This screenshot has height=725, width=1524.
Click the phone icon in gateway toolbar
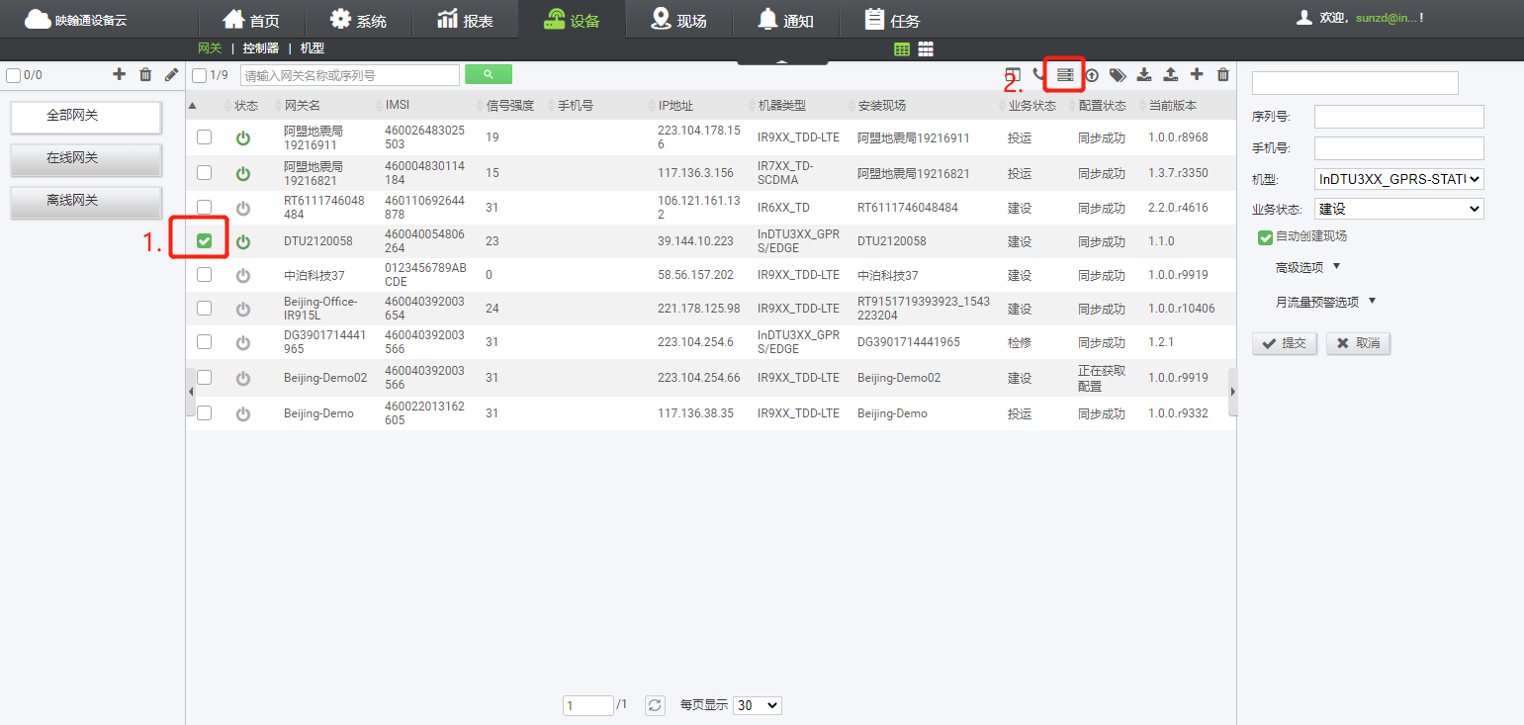tap(1038, 74)
